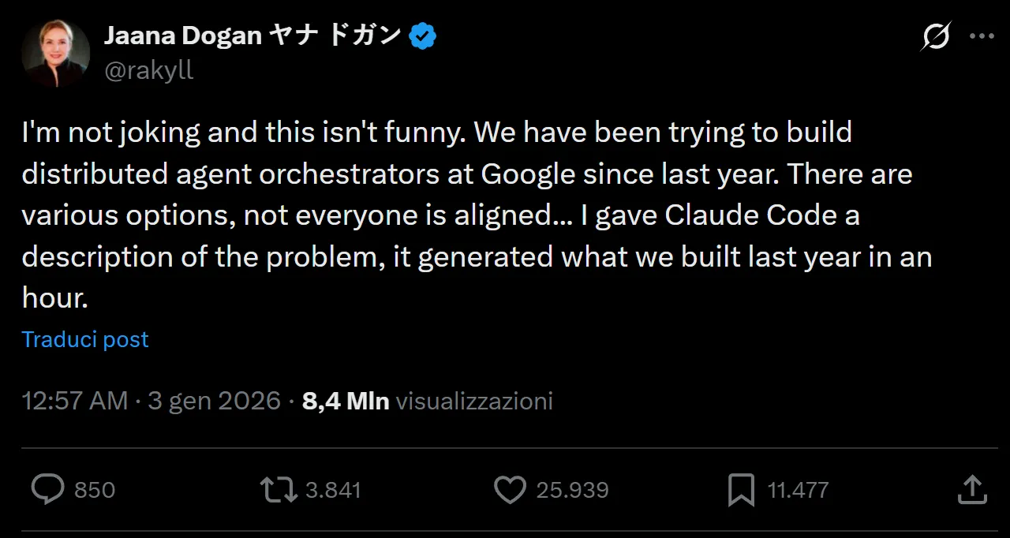Viewport: 1010px width, 538px height.
Task: Click the reply speech bubble icon
Action: (47, 490)
